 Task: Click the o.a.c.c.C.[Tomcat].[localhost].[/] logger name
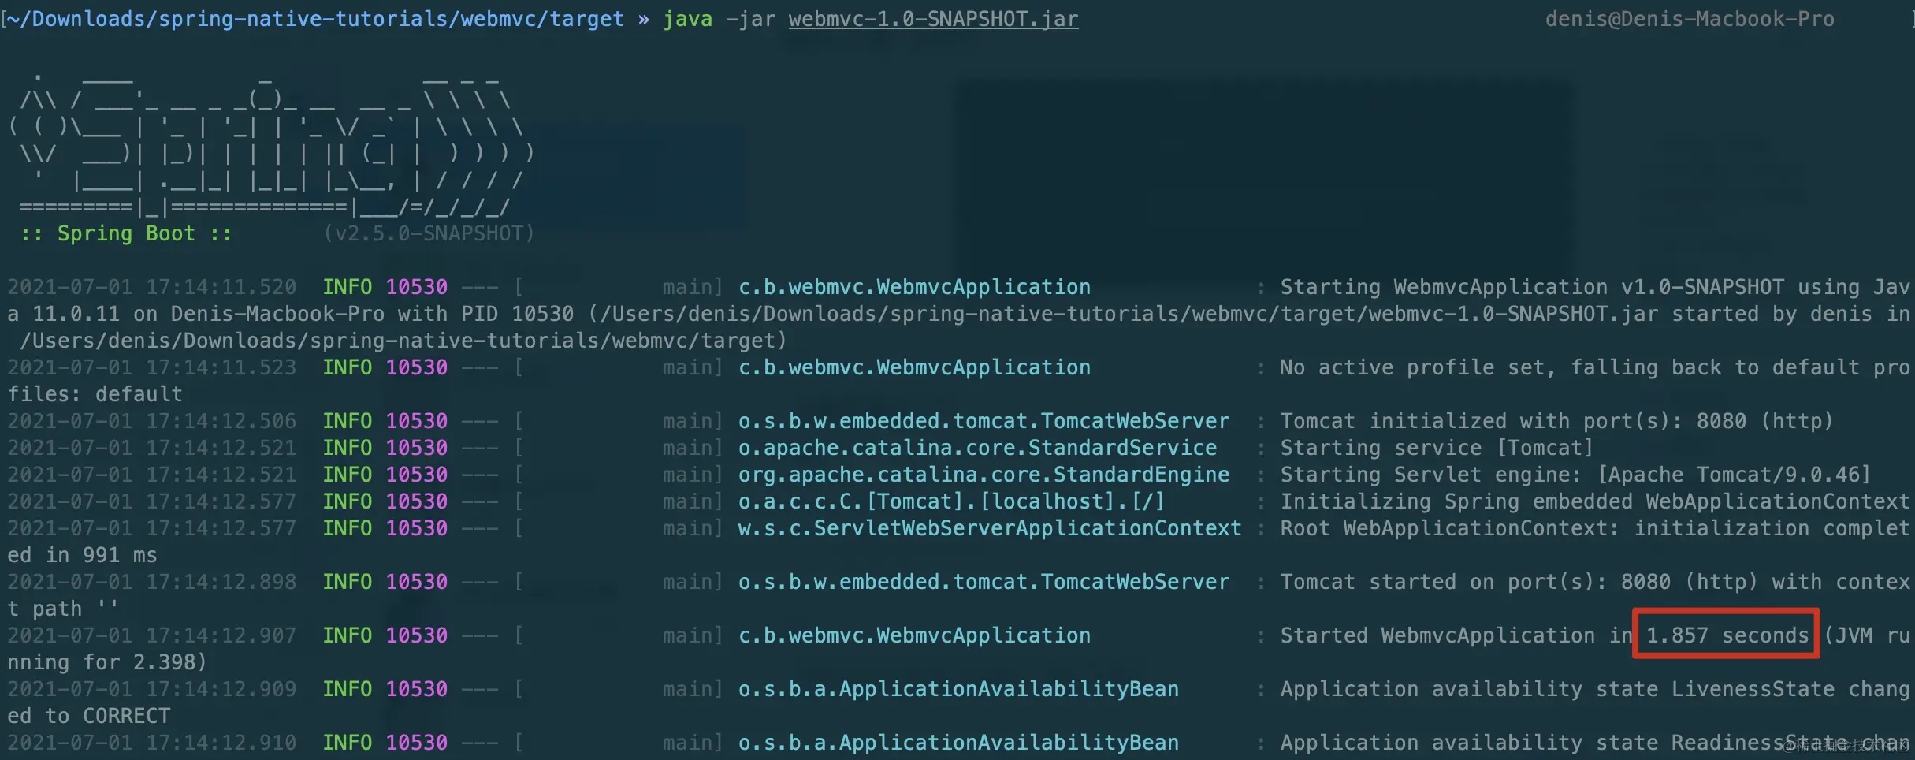point(952,501)
